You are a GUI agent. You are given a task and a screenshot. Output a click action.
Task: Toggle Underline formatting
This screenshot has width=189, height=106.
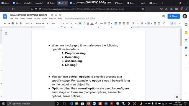pos(88,24)
